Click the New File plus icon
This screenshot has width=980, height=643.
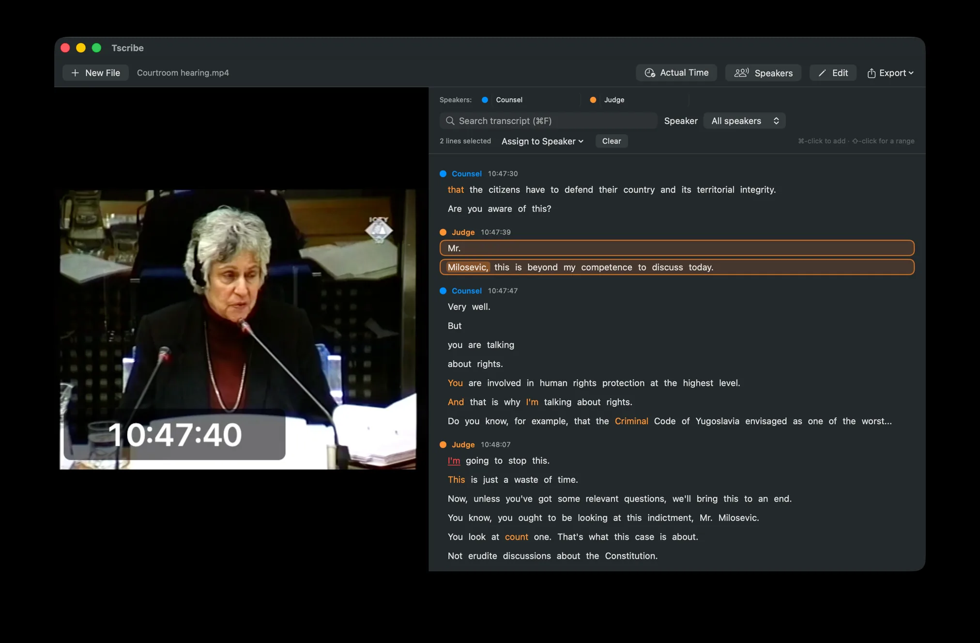point(75,73)
